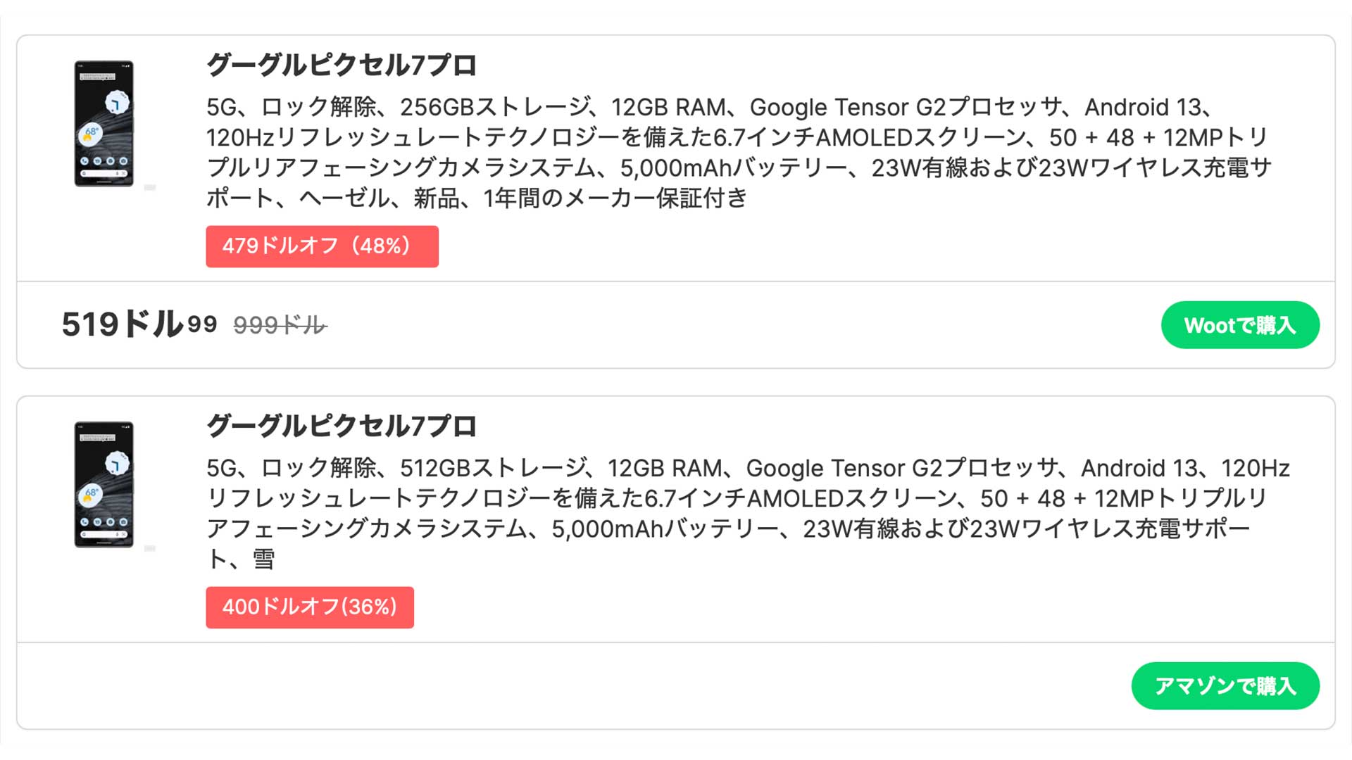Open the 512GB Pixel 7 Pro product thumbnail
Screen dimensions: 1352x760
[x=104, y=485]
